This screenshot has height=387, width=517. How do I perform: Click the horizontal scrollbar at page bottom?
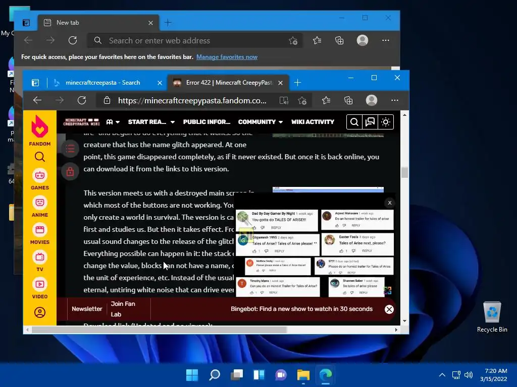click(159, 330)
